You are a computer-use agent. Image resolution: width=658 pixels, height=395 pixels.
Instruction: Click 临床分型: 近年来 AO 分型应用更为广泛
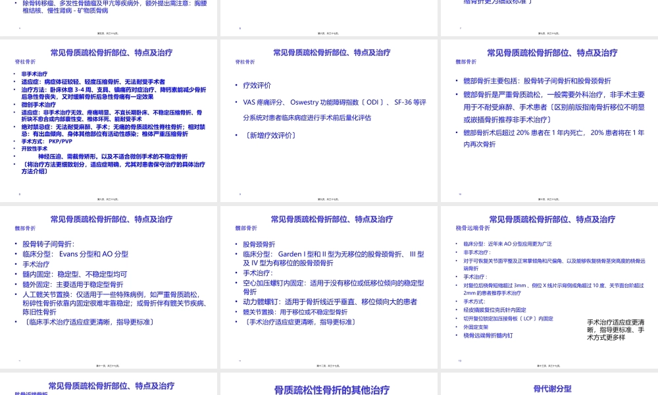(x=507, y=244)
